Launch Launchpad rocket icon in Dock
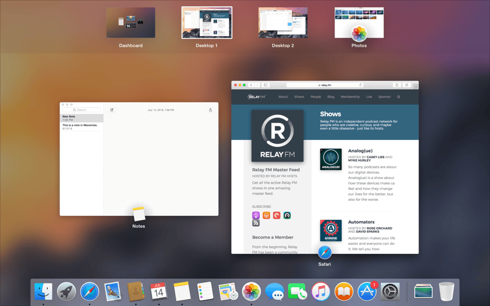This screenshot has width=490, height=306. (x=66, y=292)
